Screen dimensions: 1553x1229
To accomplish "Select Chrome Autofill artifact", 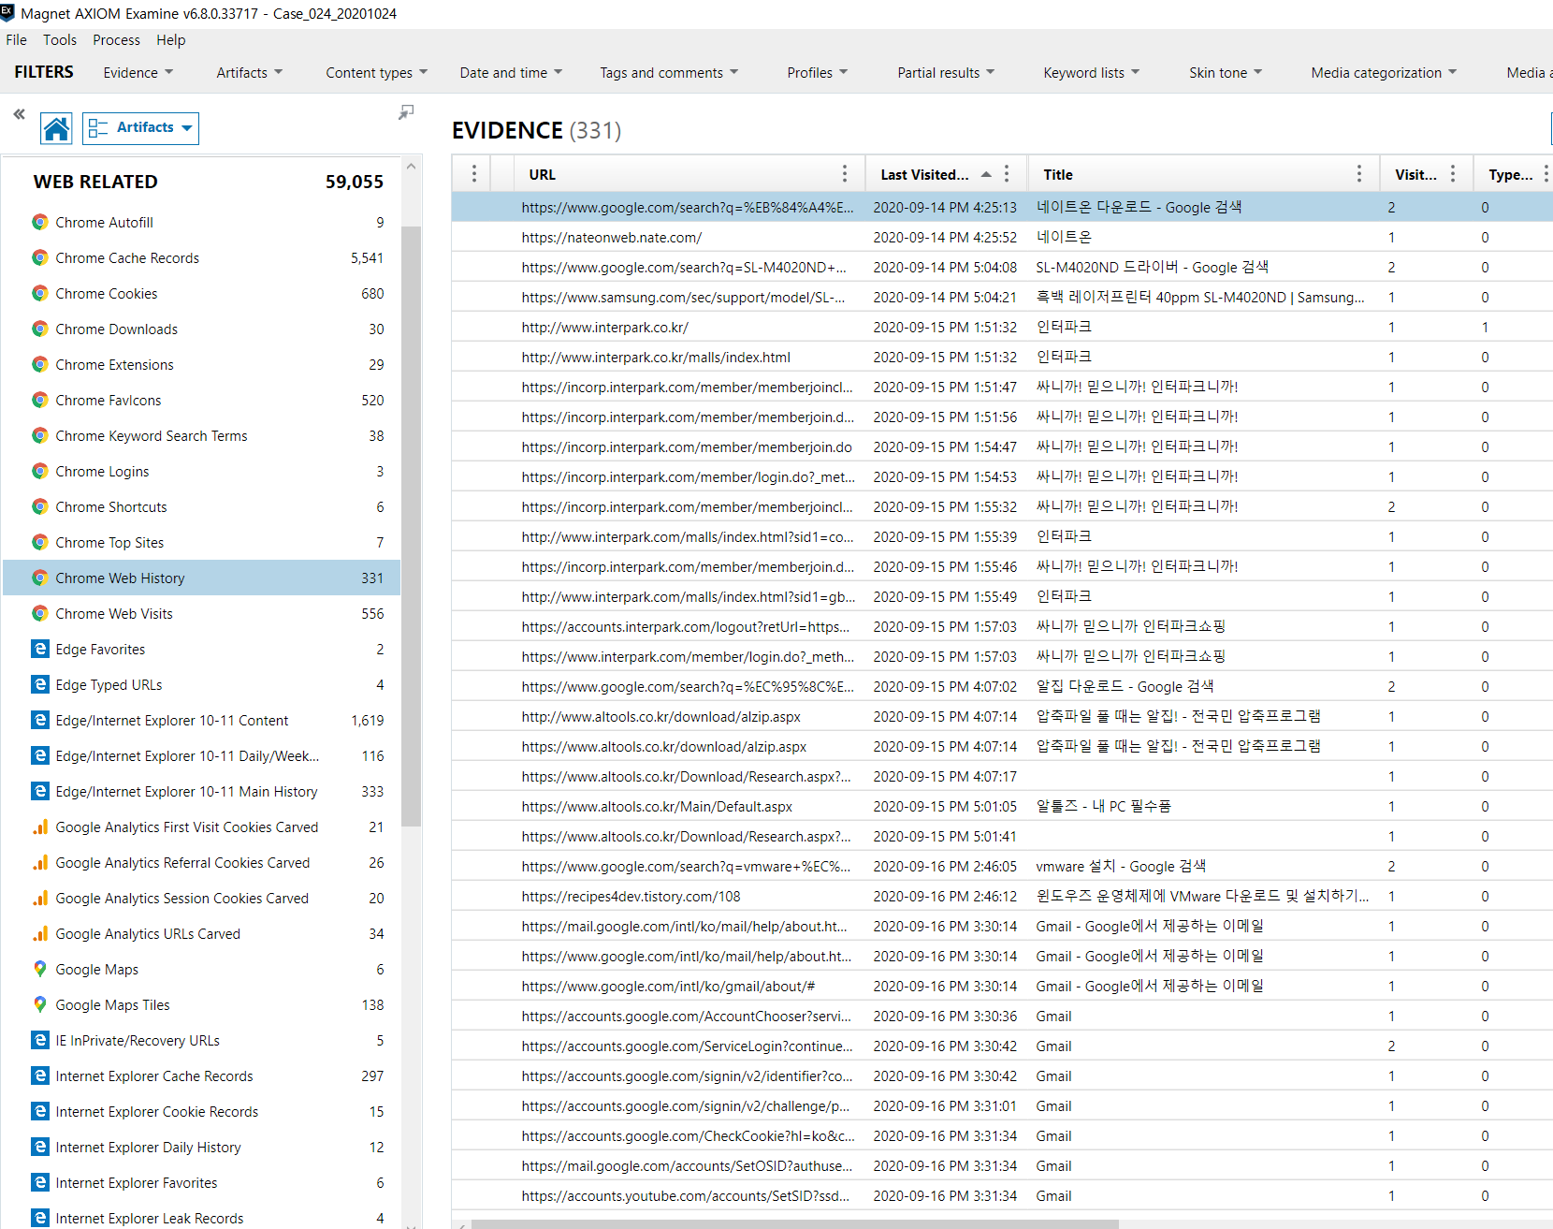I will [x=202, y=223].
